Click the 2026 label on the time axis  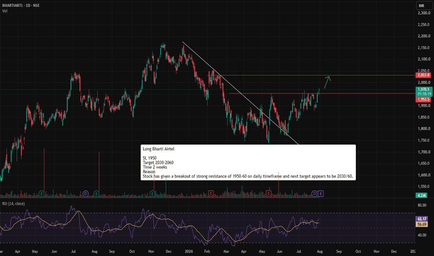[x=189, y=251]
